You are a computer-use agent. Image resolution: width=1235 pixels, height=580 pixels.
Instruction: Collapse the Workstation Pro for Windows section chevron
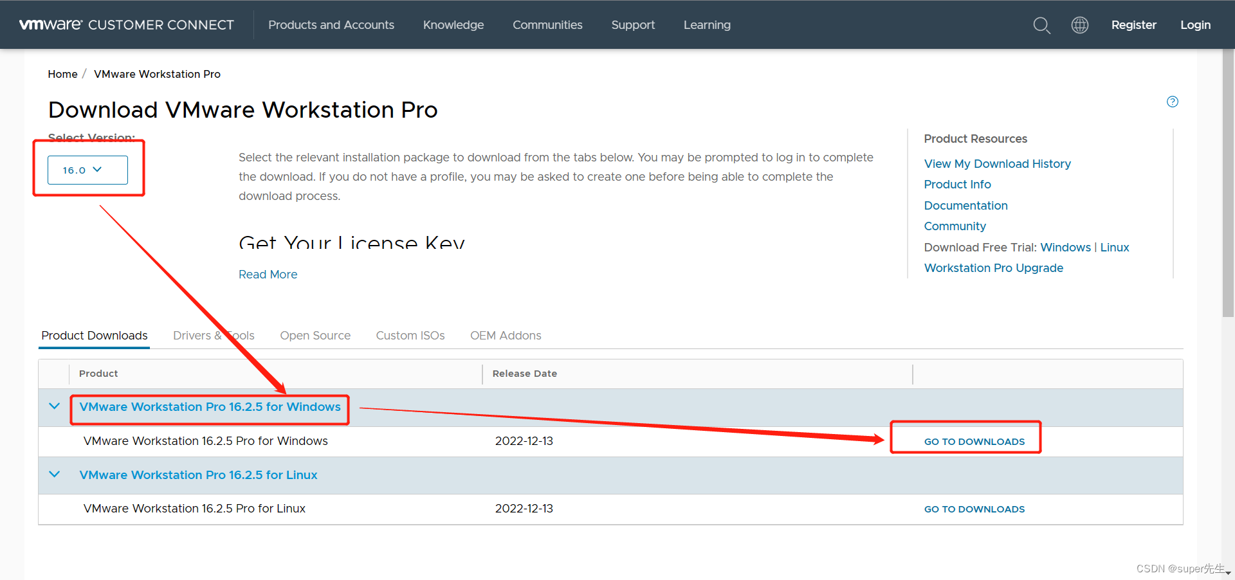[55, 406]
